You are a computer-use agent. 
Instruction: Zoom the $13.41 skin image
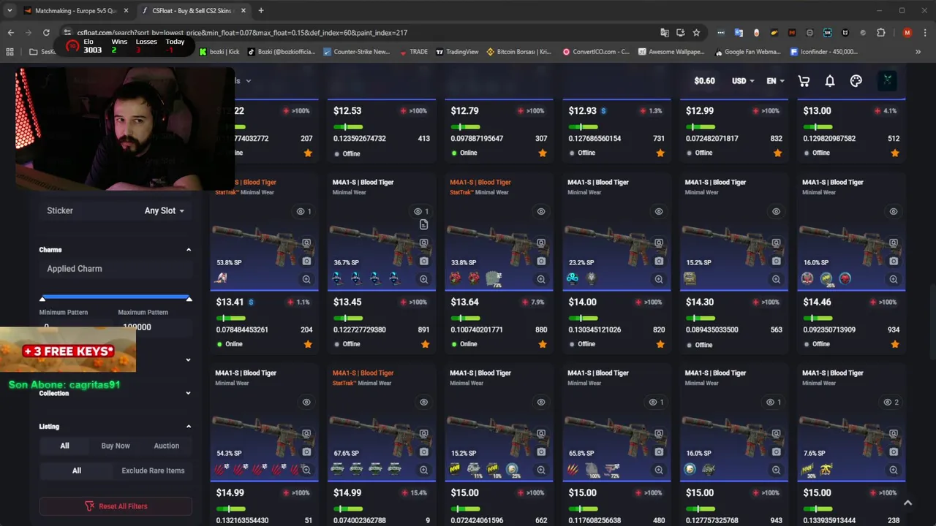[306, 279]
